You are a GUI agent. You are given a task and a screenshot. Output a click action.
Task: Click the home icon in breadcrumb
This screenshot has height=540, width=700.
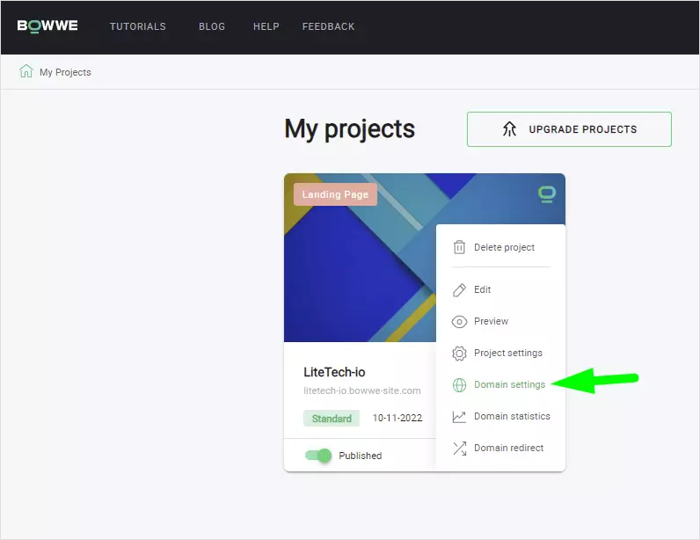(26, 71)
